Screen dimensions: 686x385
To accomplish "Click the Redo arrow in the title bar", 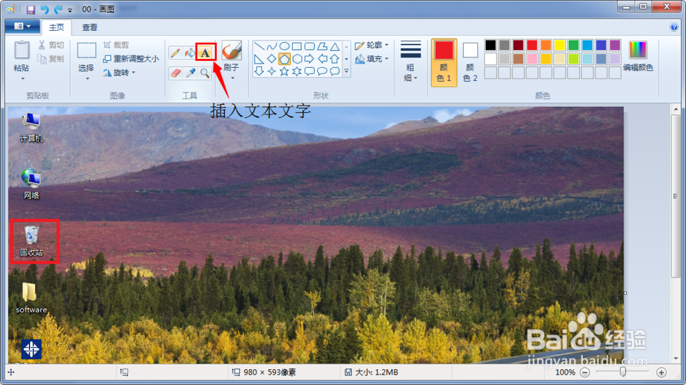I will click(x=58, y=10).
